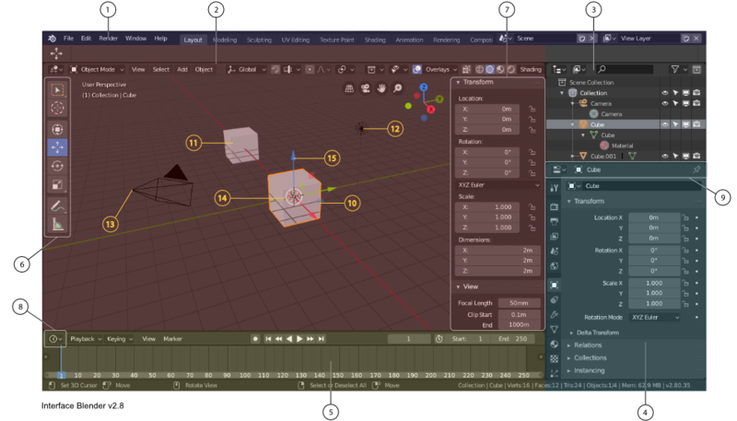This screenshot has height=421, width=737.
Task: Toggle camera view icon in viewport
Action: 365,88
